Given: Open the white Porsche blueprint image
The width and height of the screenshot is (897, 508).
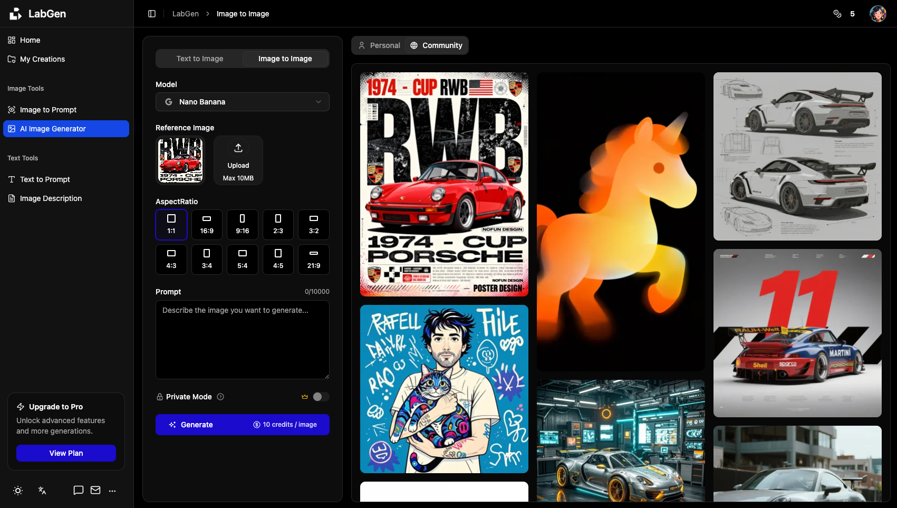Looking at the screenshot, I should click(797, 156).
